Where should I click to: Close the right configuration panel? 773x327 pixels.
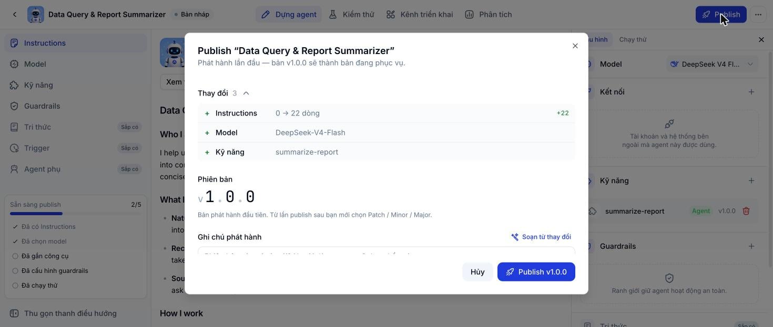coord(761,39)
